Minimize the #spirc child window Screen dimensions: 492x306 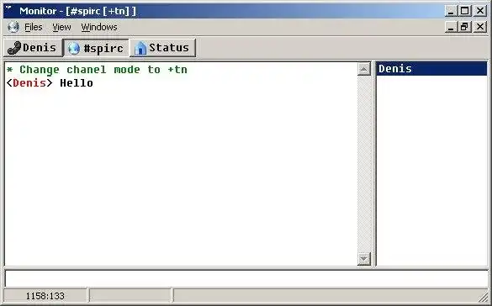coord(451,27)
